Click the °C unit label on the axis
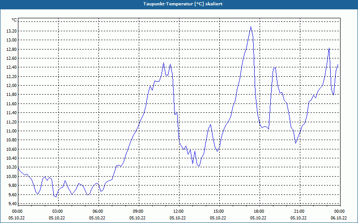This screenshot has width=358, height=223. [x=14, y=20]
